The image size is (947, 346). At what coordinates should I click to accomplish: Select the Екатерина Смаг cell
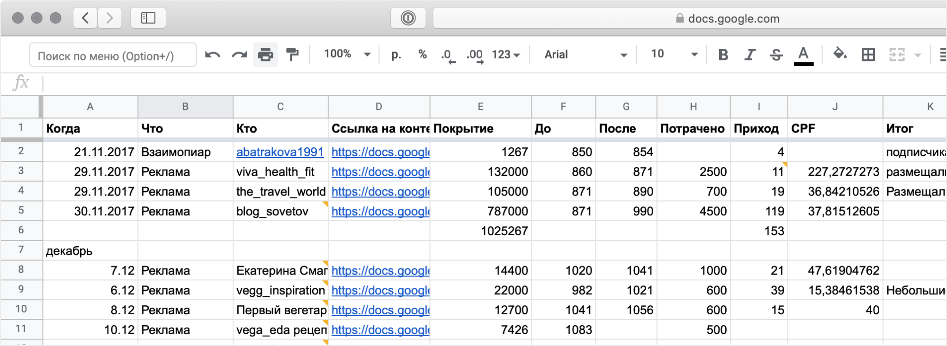tap(280, 271)
